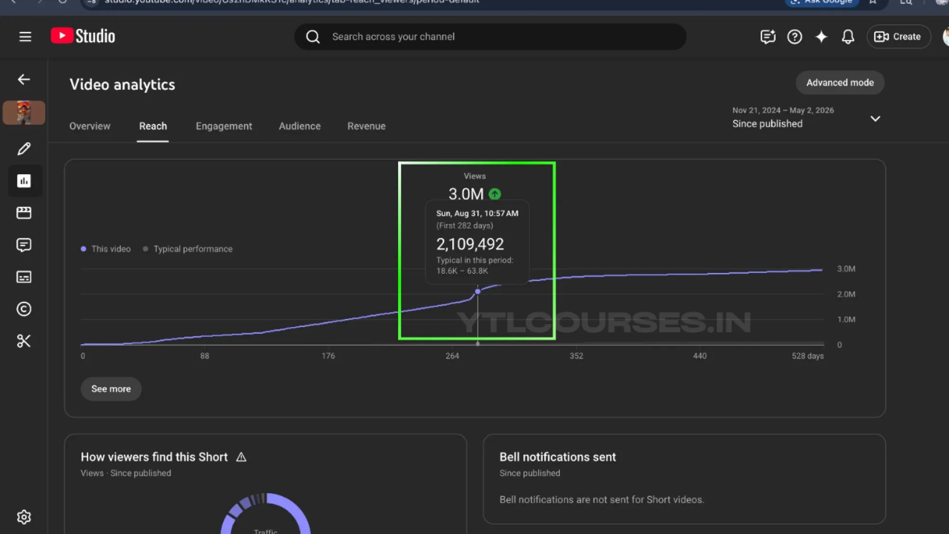Click the warning triangle beside 'How viewers find this Short'
This screenshot has width=949, height=534.
(241, 457)
